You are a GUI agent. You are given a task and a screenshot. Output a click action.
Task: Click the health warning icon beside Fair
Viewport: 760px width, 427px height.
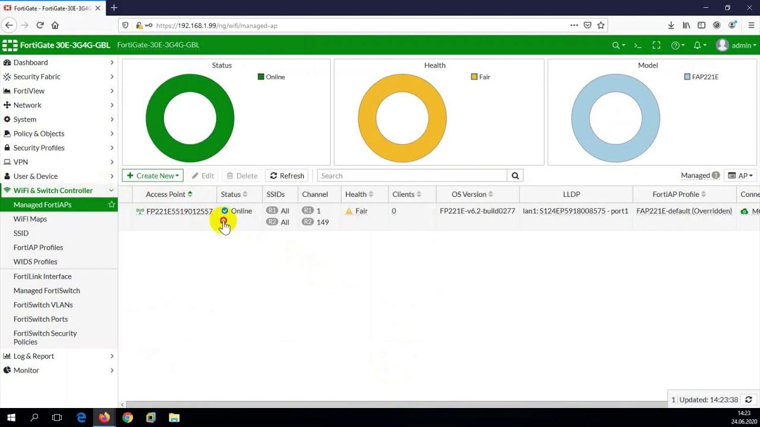coord(349,211)
